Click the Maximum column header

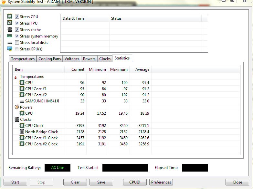click(x=119, y=69)
